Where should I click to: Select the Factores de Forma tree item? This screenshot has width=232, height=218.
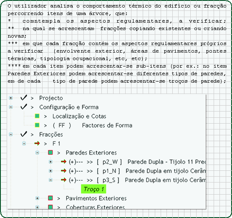click(107, 125)
